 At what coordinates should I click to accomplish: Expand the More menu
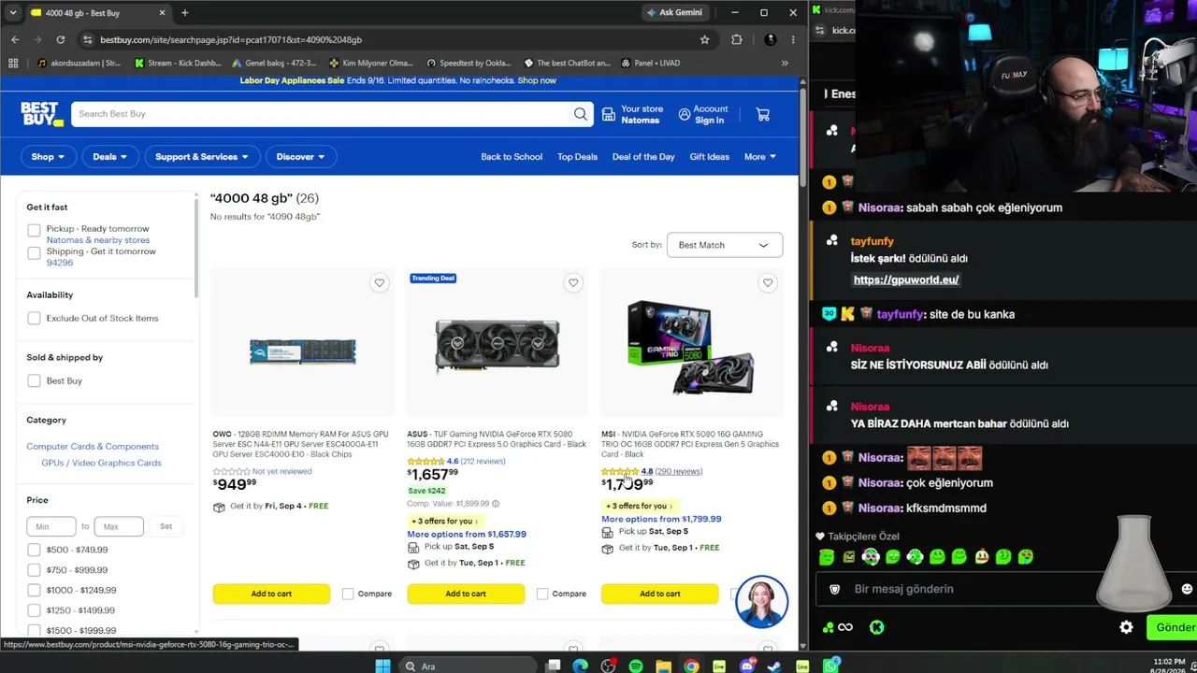(x=759, y=157)
